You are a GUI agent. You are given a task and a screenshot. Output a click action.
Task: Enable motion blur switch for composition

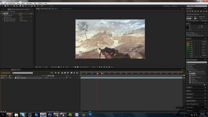pyautogui.click(x=68, y=73)
